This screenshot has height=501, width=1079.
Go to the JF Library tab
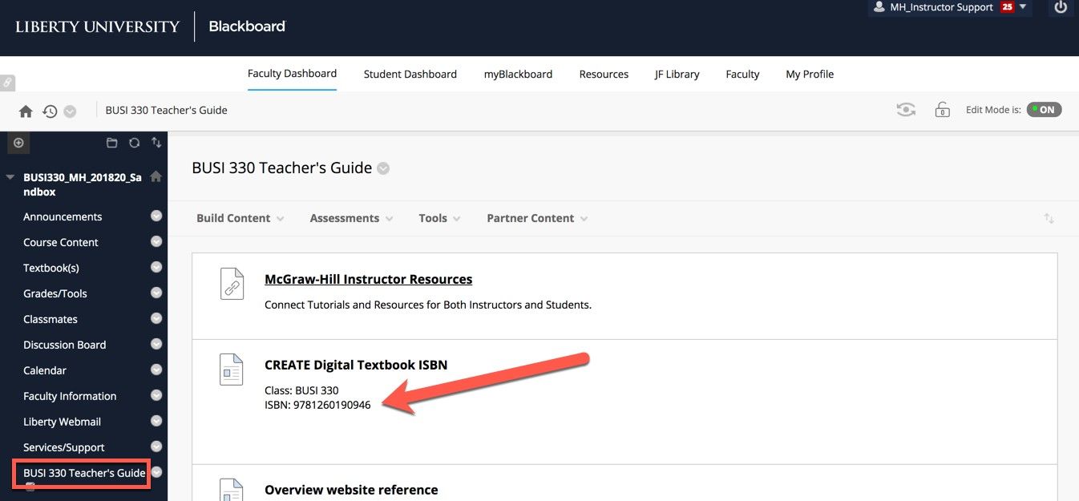click(x=677, y=74)
